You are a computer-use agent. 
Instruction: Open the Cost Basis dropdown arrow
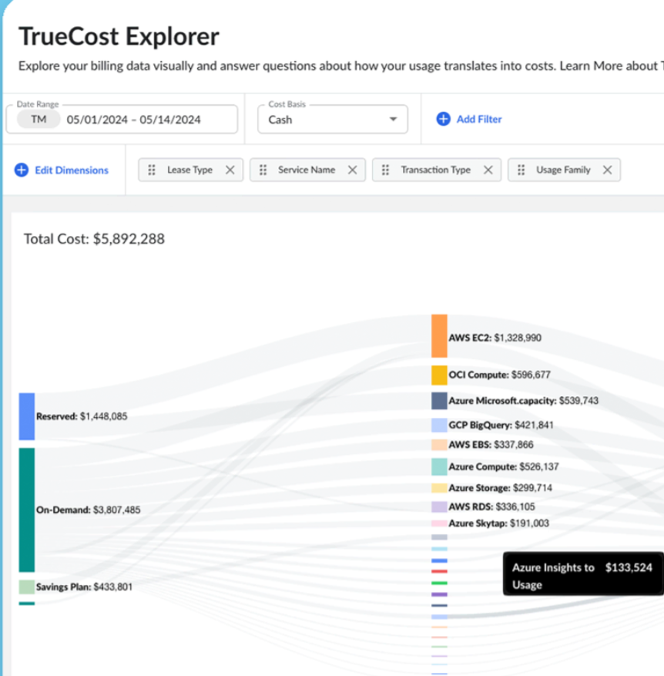pos(393,119)
